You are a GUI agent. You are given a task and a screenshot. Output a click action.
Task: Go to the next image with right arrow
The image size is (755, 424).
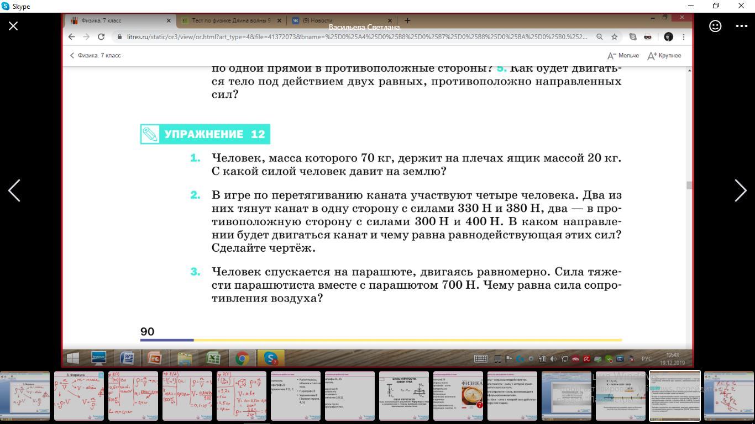pos(741,190)
